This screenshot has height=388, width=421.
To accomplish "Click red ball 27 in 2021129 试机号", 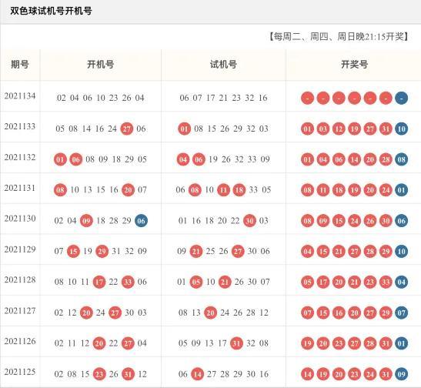I will [238, 251].
